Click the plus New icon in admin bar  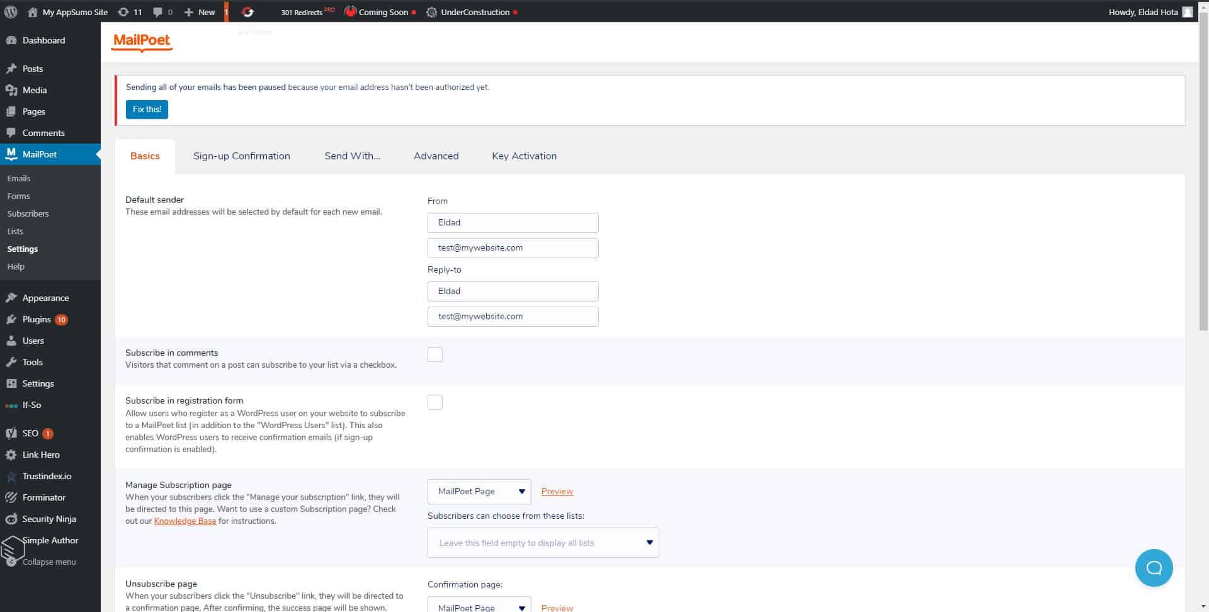[188, 12]
